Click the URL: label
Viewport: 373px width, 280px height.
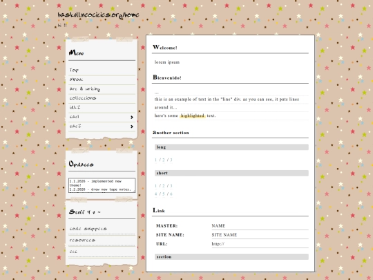(x=162, y=244)
